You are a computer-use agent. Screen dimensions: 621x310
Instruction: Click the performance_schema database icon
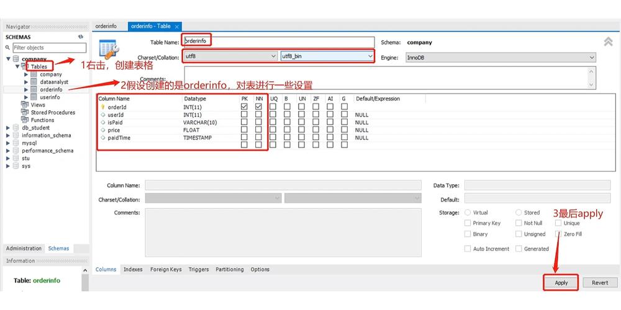tap(16, 151)
